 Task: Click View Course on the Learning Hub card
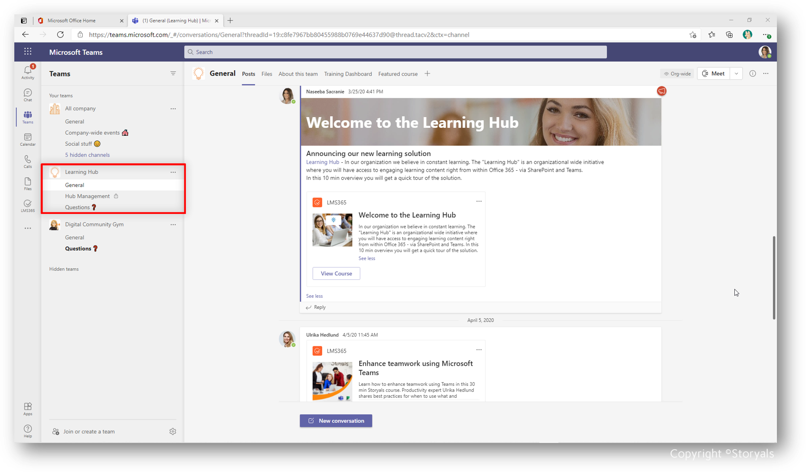(x=336, y=273)
